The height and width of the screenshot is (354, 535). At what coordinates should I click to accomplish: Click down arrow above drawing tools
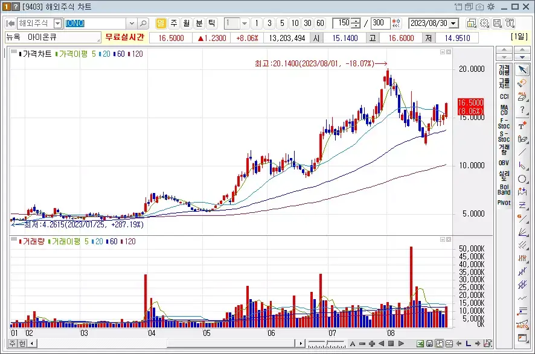(x=522, y=57)
